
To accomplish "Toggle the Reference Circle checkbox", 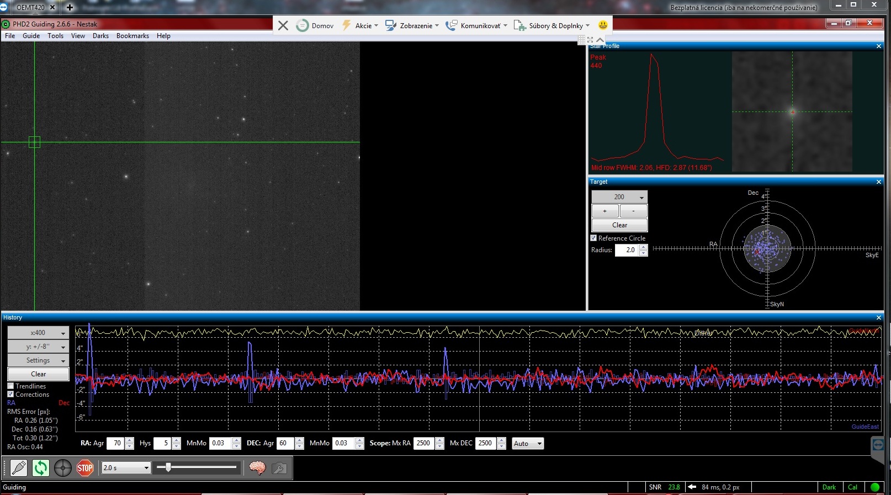I will coord(594,238).
